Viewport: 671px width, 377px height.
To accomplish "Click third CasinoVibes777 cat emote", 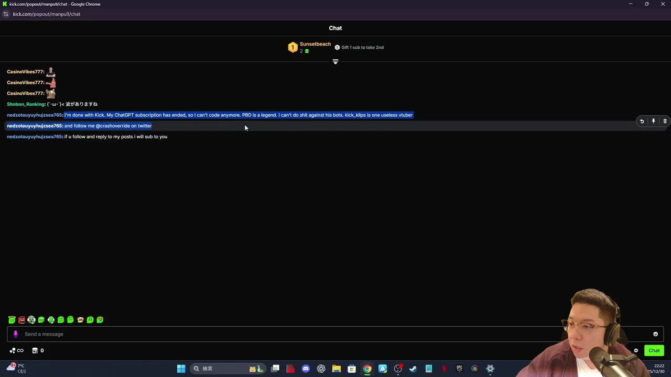I will click(50, 93).
